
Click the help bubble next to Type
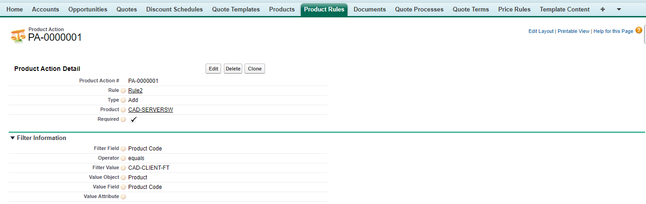[123, 100]
